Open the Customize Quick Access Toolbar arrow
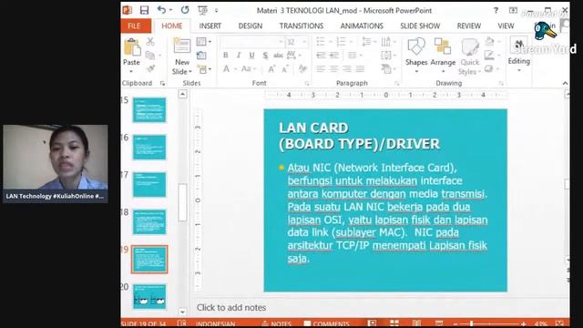The height and width of the screenshot is (328, 583). pyautogui.click(x=217, y=11)
